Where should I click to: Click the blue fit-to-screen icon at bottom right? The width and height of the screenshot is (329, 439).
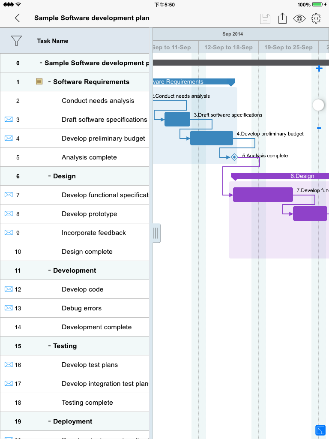320,430
